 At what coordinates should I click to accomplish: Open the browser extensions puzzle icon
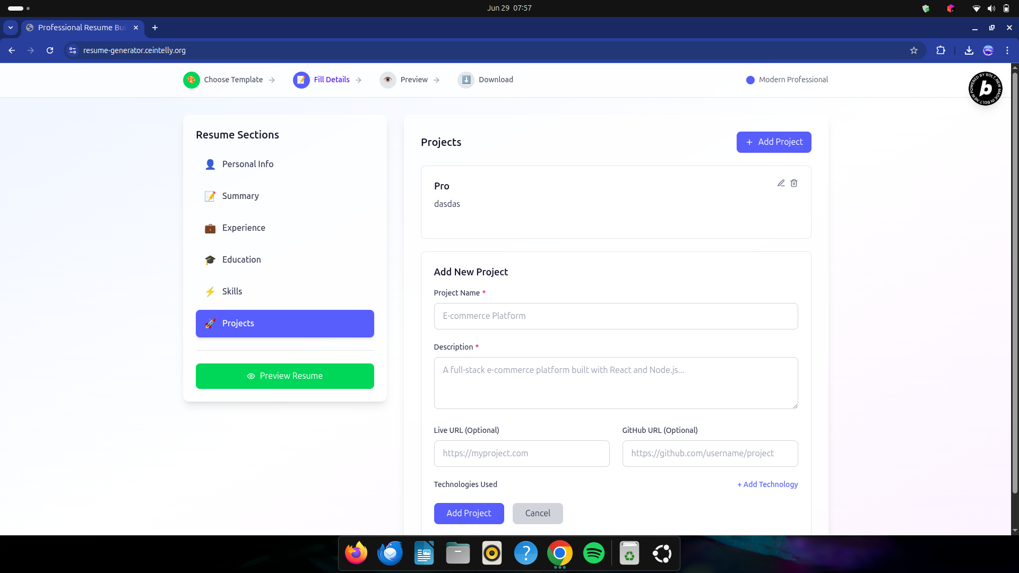pyautogui.click(x=940, y=50)
